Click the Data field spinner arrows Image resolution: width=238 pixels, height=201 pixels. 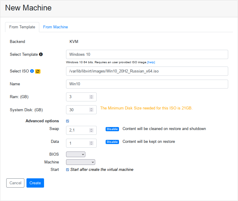pos(91,143)
